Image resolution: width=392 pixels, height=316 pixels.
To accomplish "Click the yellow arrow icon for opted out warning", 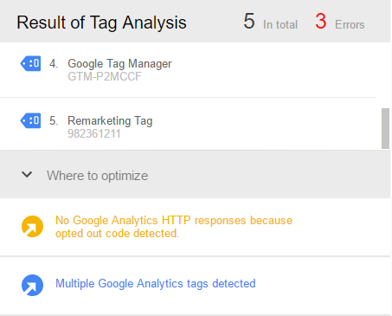I will 32,227.
